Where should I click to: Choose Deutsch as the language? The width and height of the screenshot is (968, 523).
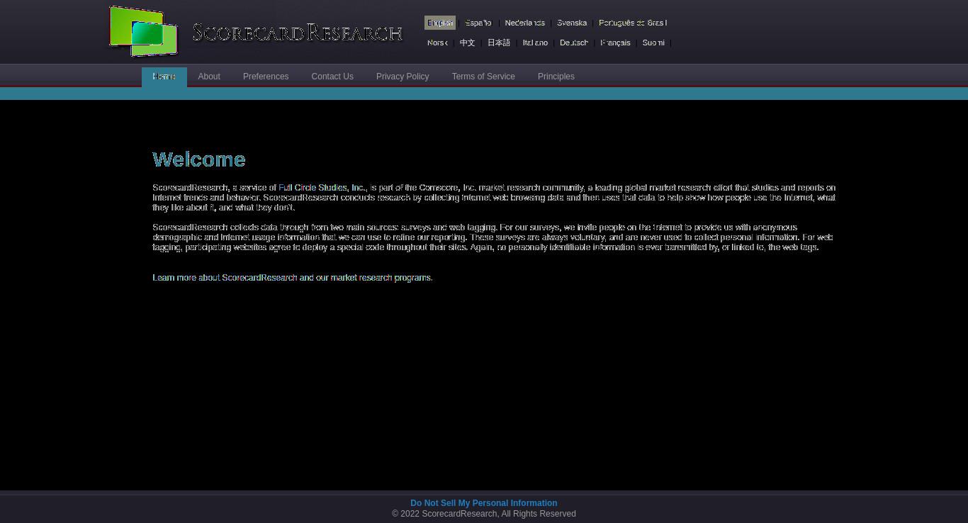coord(574,43)
